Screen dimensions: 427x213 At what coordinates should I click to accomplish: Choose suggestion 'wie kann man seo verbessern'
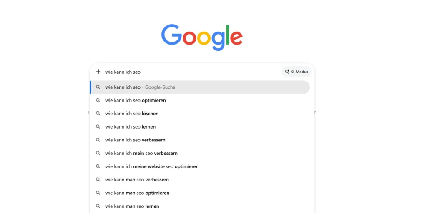click(137, 180)
